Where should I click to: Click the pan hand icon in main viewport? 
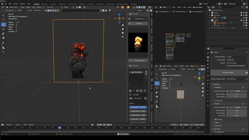pos(123,29)
